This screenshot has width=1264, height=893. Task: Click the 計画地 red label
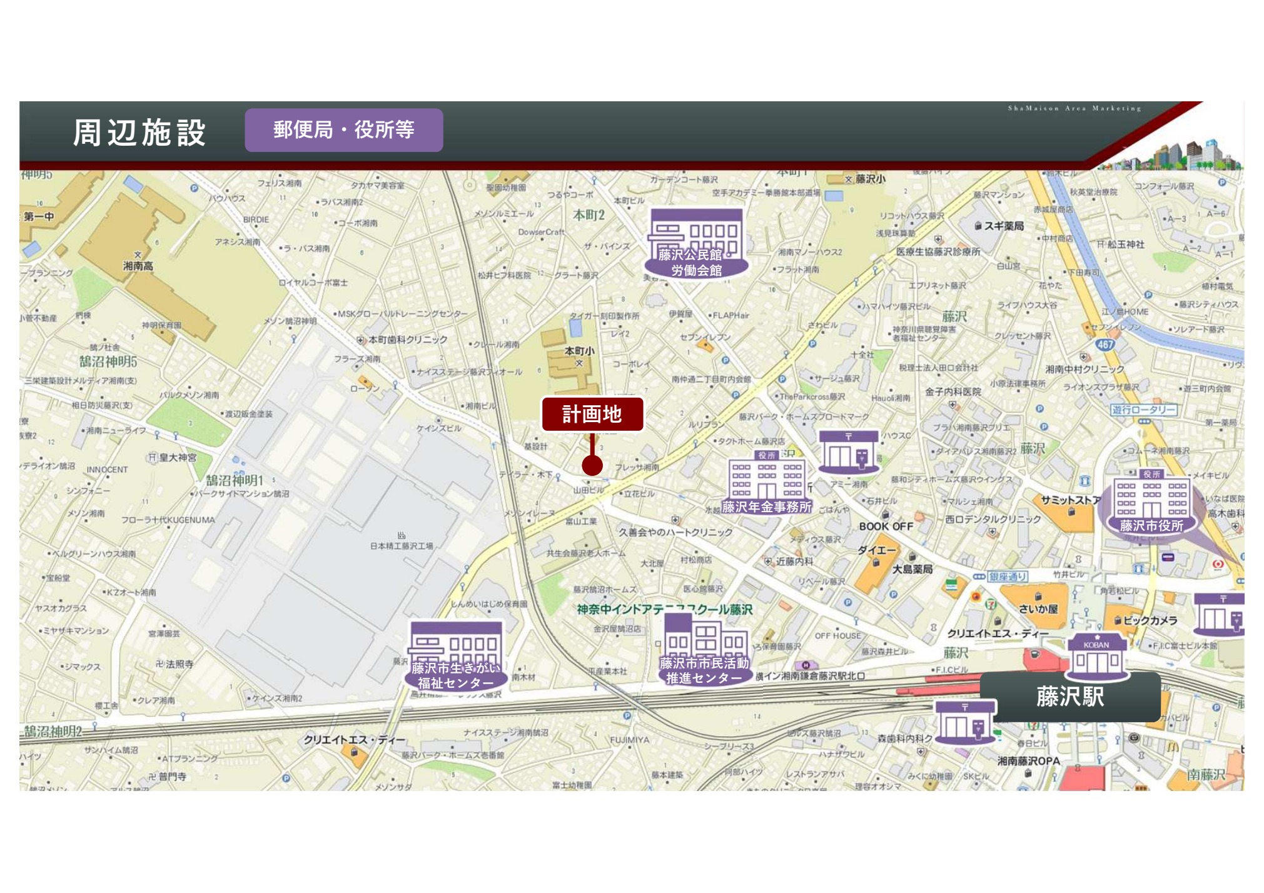pyautogui.click(x=592, y=414)
